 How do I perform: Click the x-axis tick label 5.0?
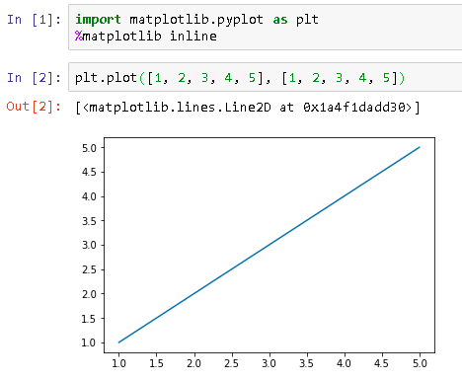tap(420, 363)
